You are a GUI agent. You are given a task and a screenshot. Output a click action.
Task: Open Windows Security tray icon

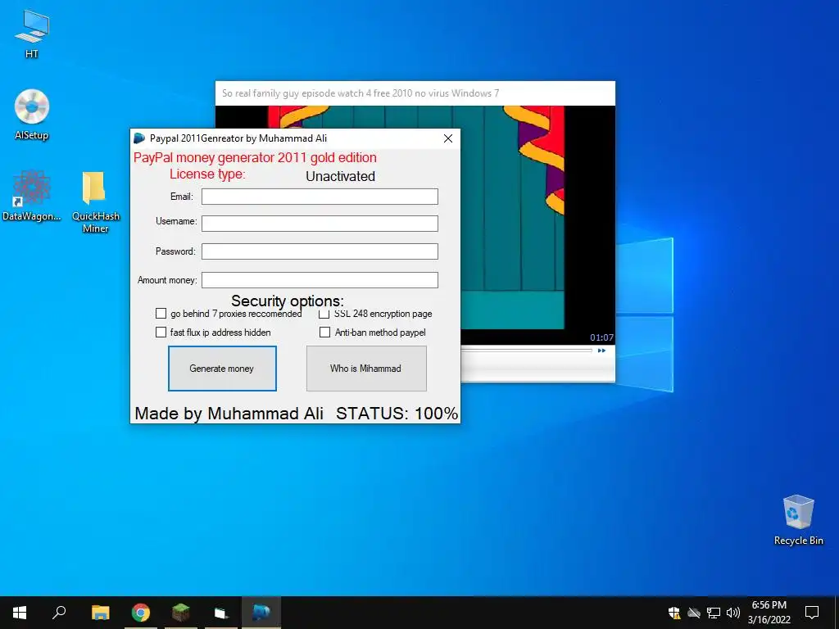pos(674,613)
